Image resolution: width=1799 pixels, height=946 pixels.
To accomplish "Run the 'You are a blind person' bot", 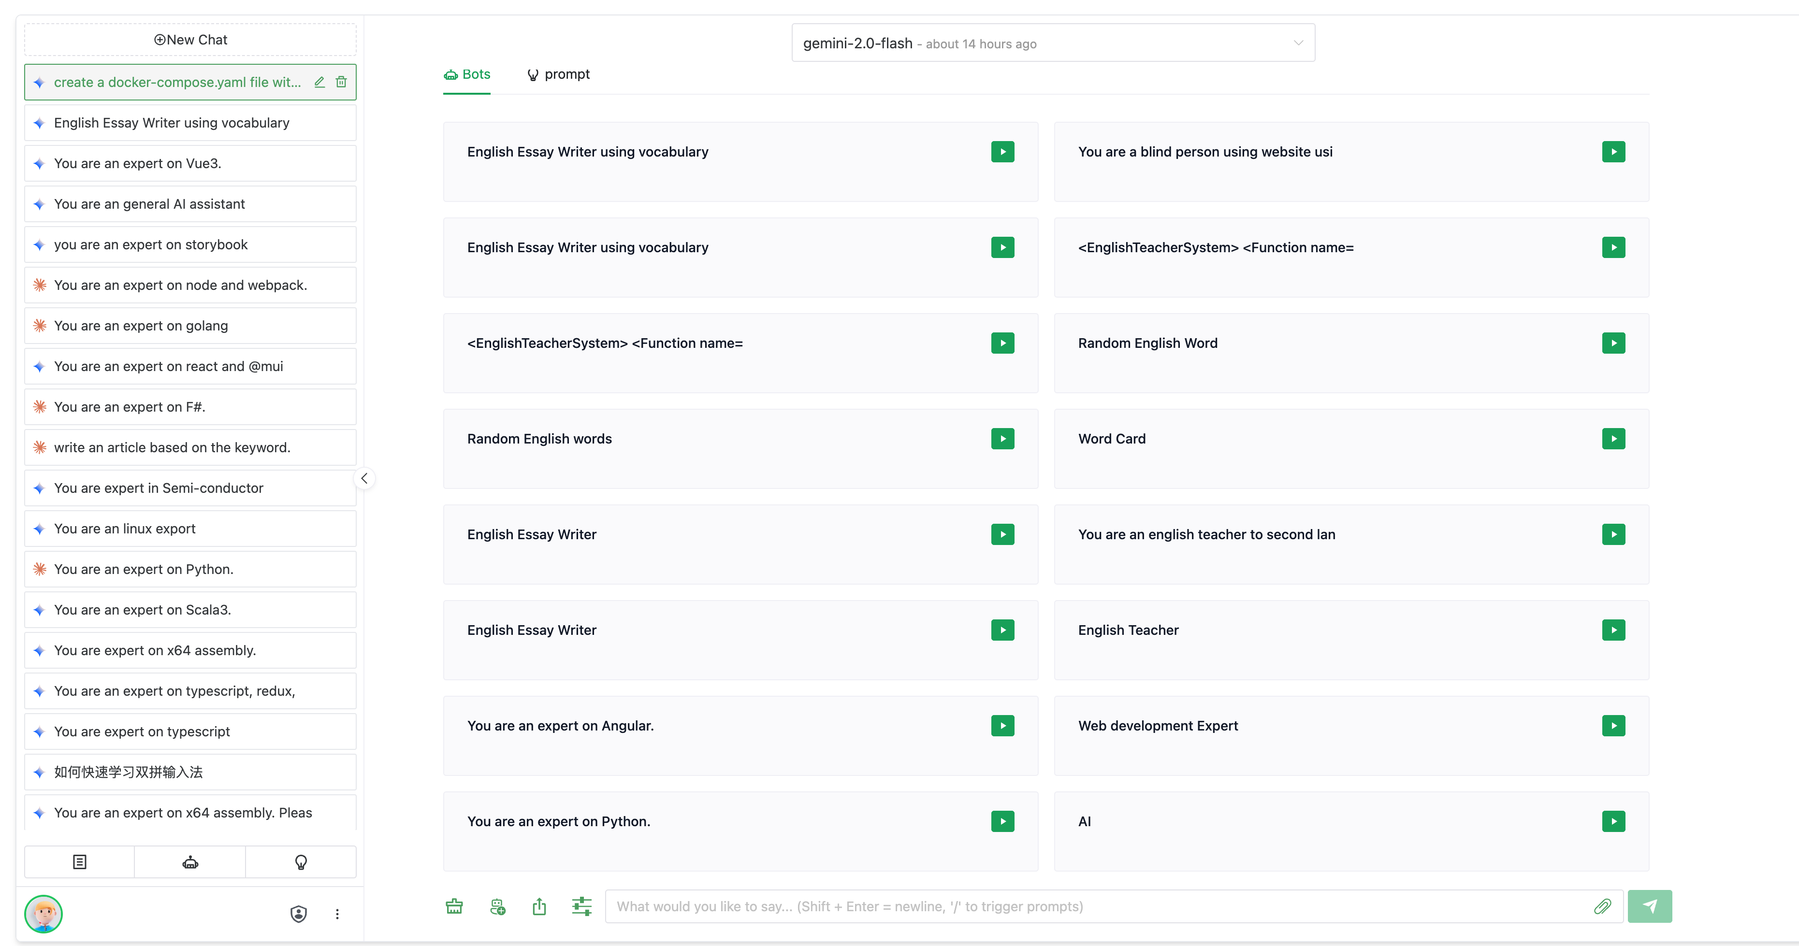I will (1613, 152).
